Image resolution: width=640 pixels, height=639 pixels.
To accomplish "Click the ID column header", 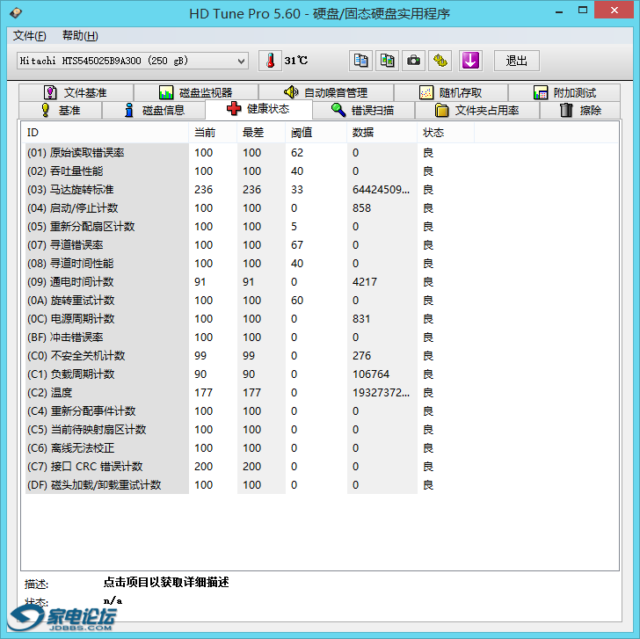I will coord(105,133).
